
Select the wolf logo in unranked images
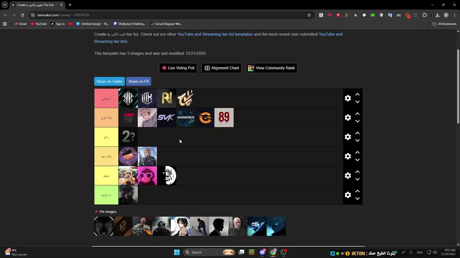104,226
